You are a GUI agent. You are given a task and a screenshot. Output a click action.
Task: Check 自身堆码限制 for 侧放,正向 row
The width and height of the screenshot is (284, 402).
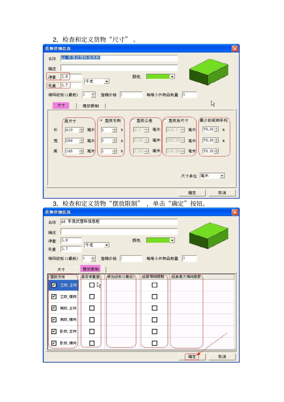pyautogui.click(x=155, y=308)
